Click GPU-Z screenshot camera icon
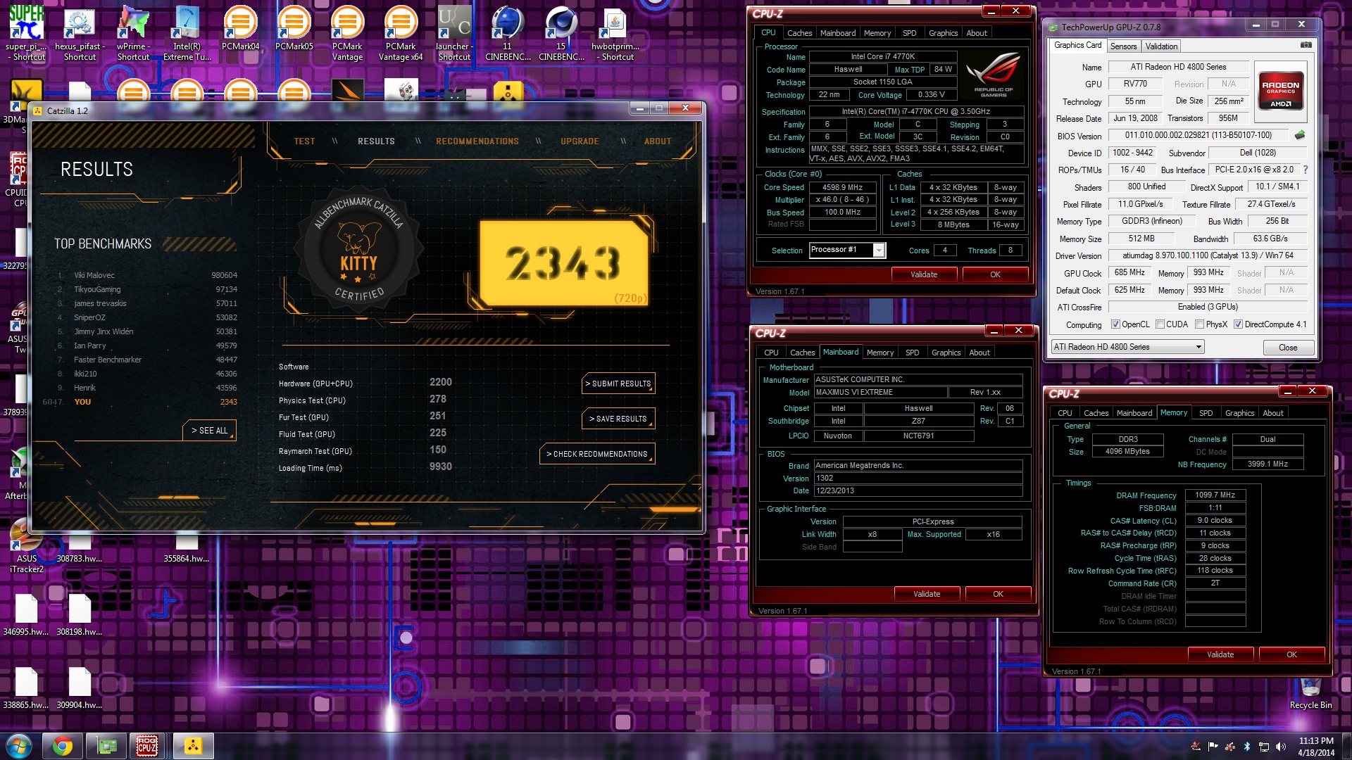The image size is (1352, 760). coord(1306,45)
